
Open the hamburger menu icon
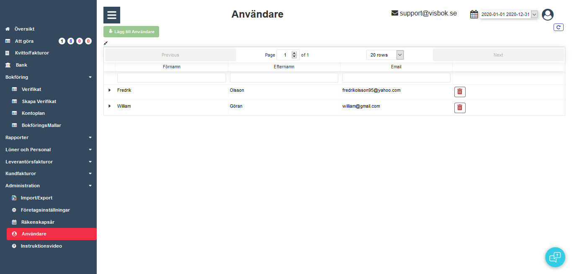click(112, 15)
